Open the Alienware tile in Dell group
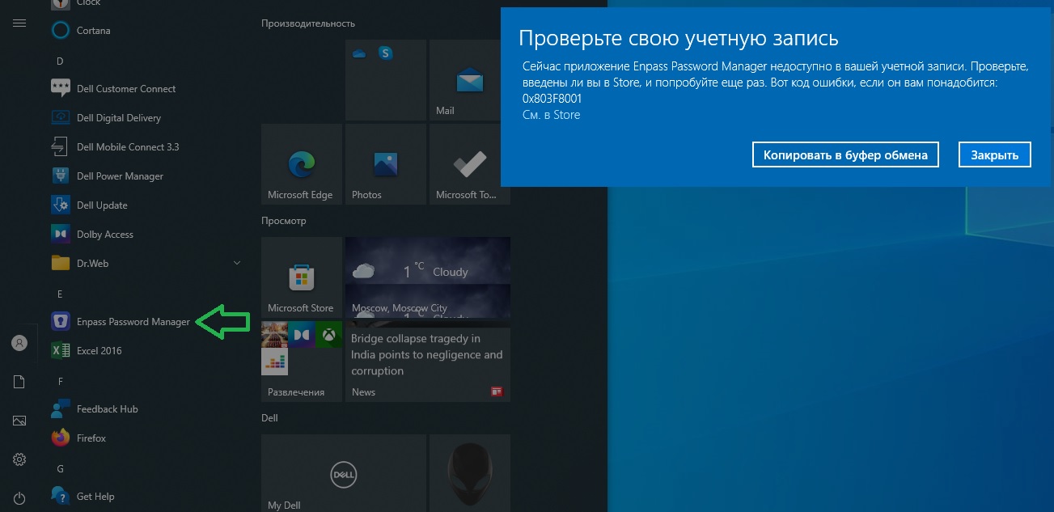 pos(470,473)
